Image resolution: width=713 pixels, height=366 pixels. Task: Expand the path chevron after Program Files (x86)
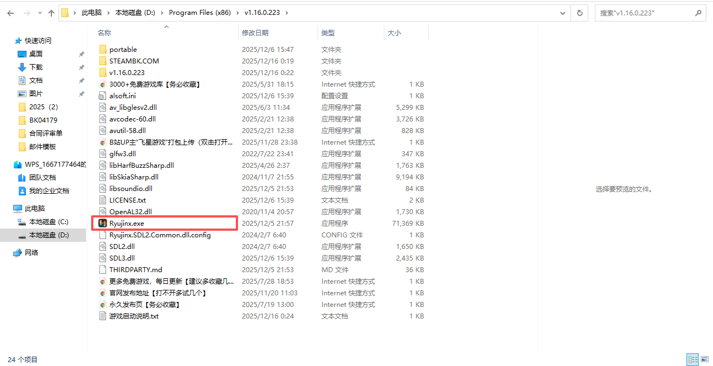tap(239, 13)
